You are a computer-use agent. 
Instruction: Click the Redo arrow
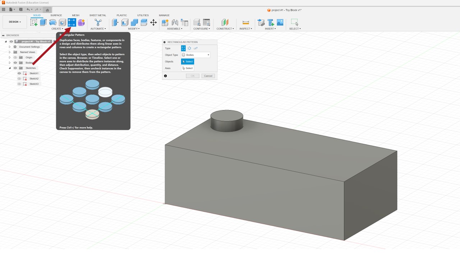[x=36, y=10]
